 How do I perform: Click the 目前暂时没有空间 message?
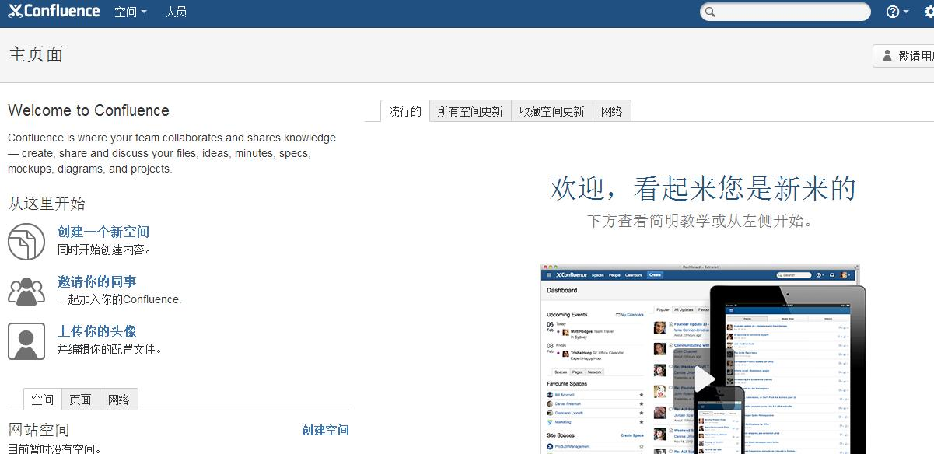54,449
